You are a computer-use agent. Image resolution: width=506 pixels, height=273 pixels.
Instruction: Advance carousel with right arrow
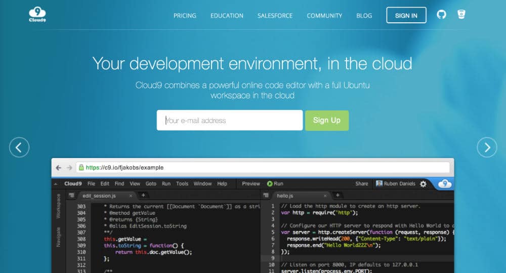(x=487, y=147)
